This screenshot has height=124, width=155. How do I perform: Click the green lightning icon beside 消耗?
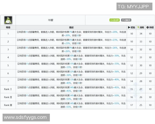pos(138,27)
